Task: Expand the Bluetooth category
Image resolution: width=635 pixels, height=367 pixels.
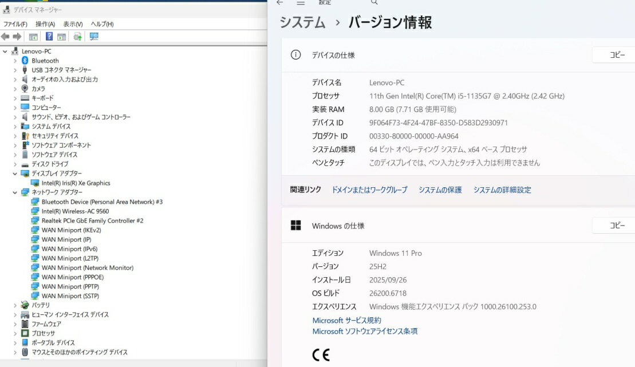Action: [x=15, y=60]
